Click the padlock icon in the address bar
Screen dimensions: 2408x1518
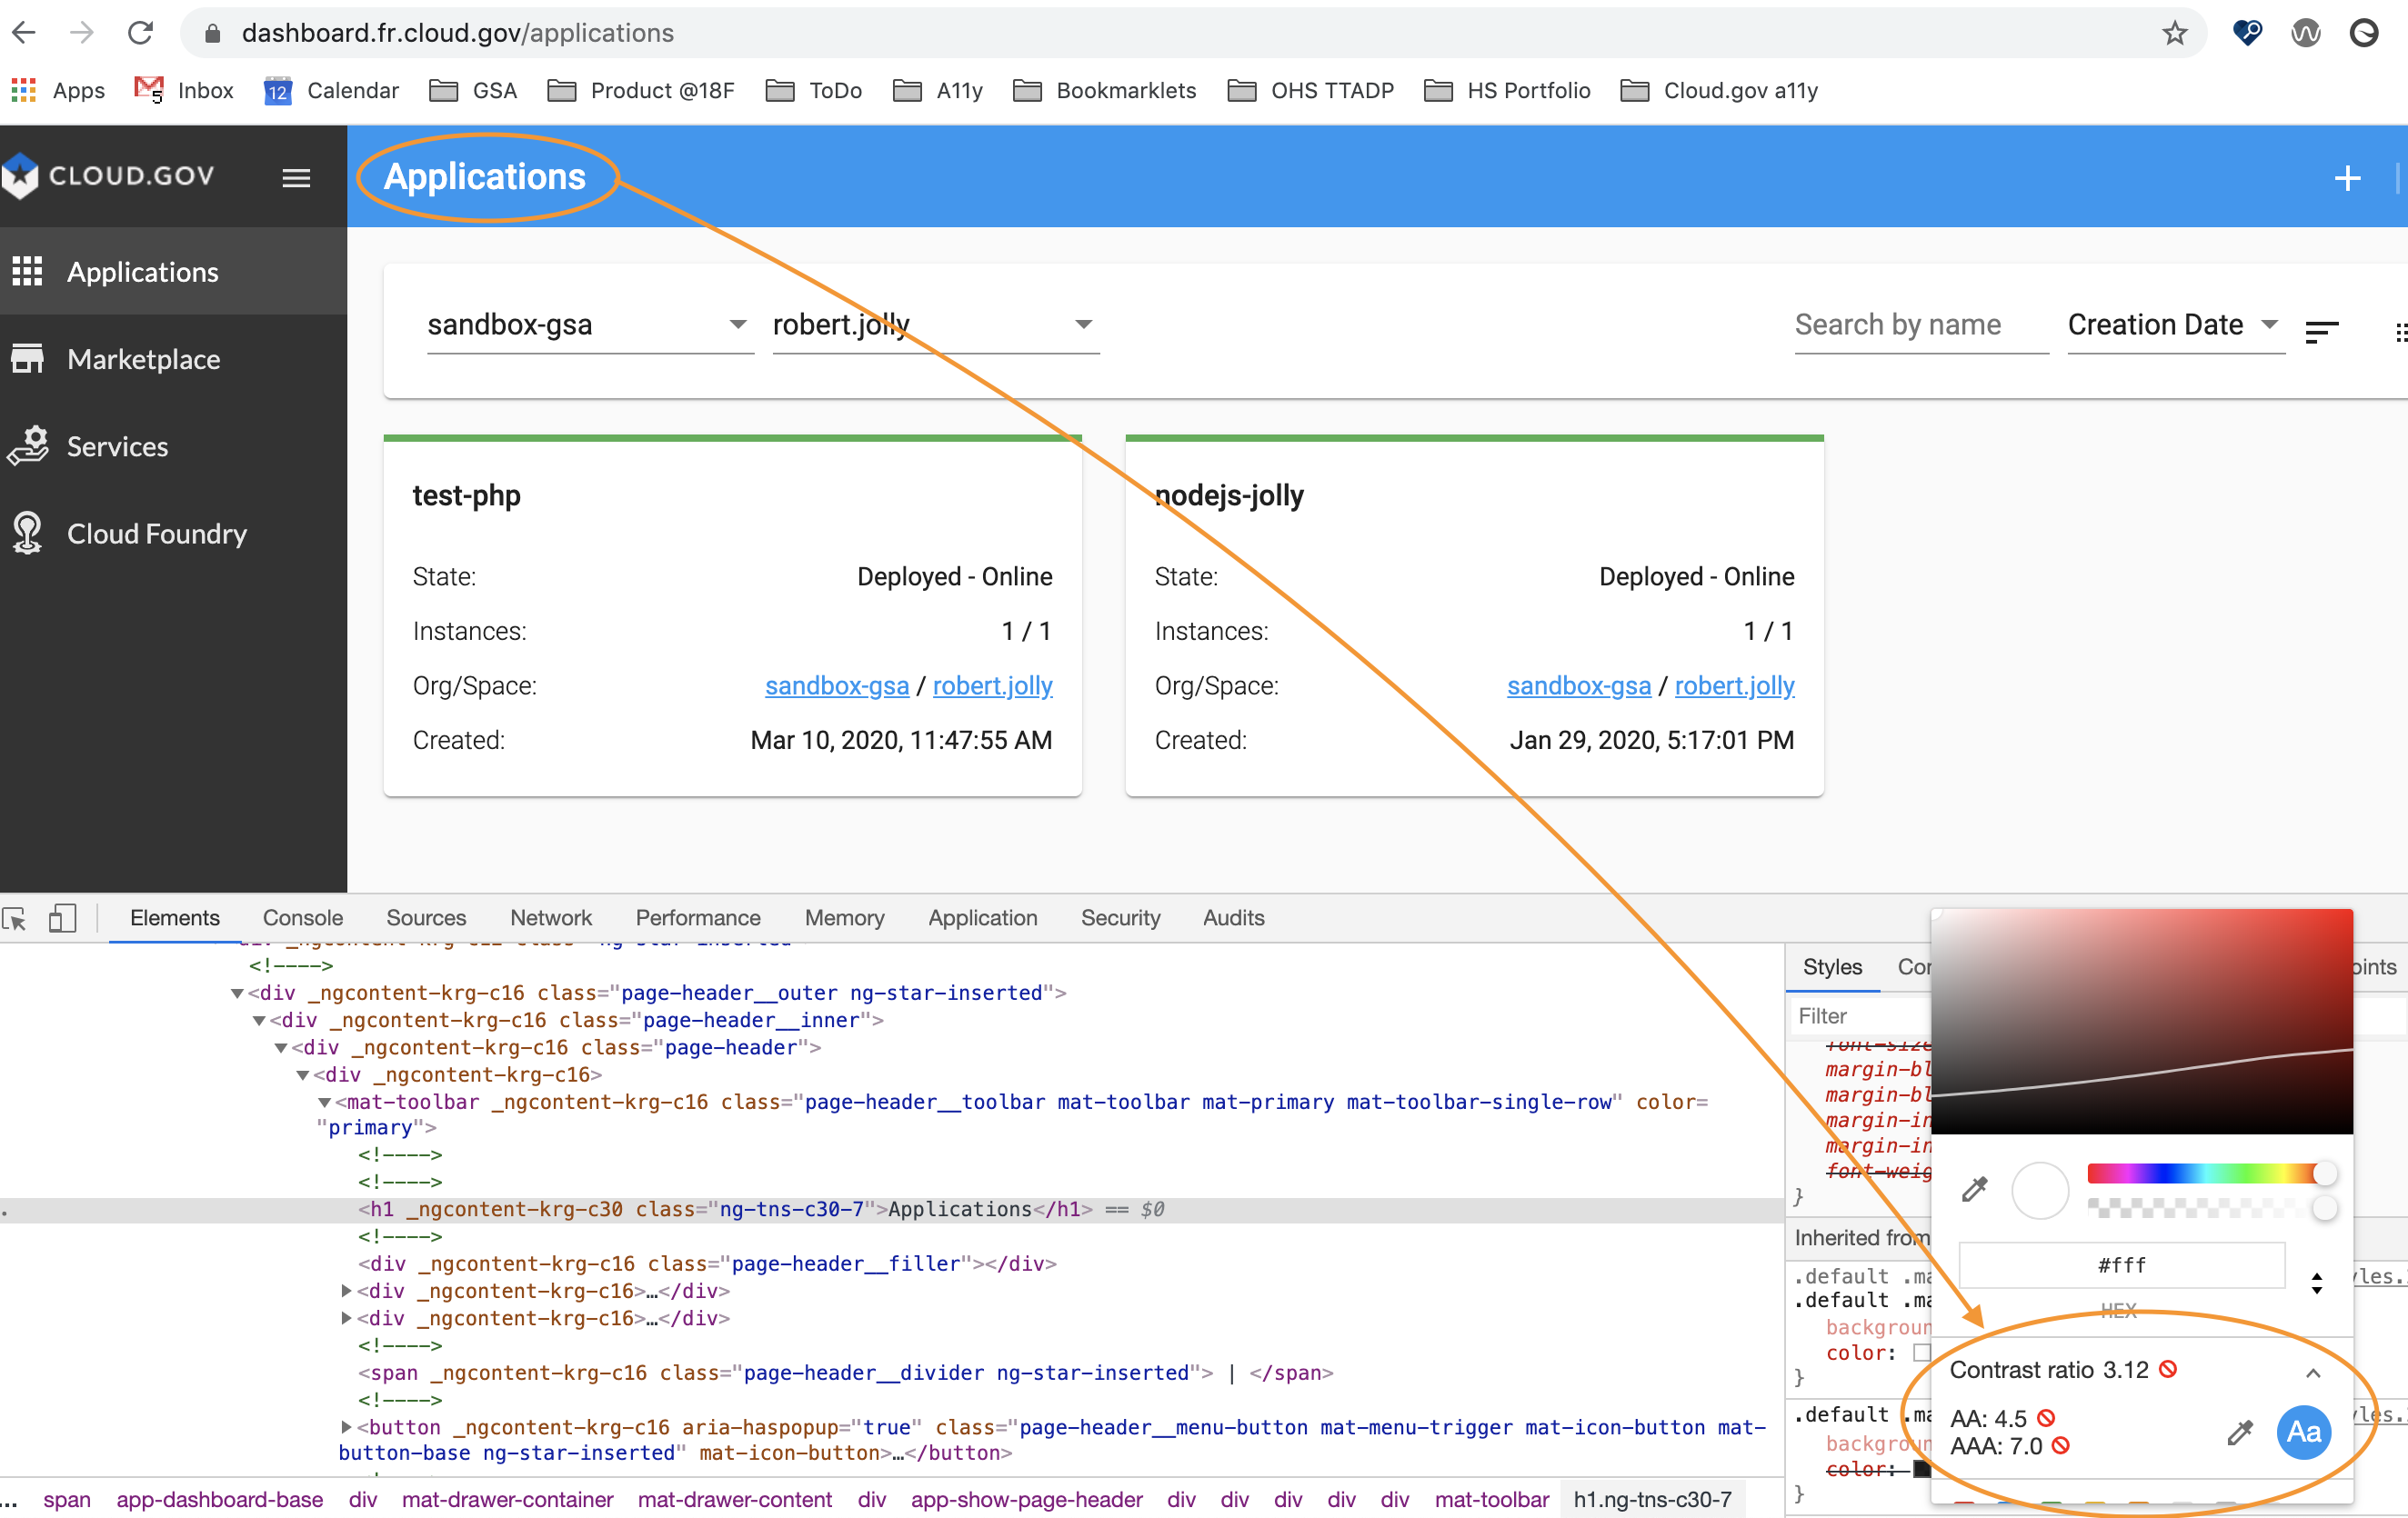point(212,33)
